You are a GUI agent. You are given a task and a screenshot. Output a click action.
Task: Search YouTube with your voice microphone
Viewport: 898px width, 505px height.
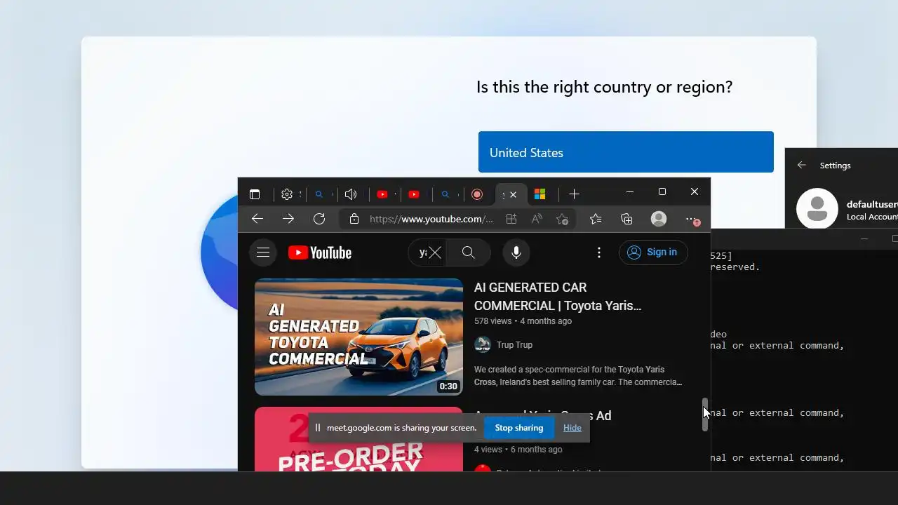(x=516, y=252)
